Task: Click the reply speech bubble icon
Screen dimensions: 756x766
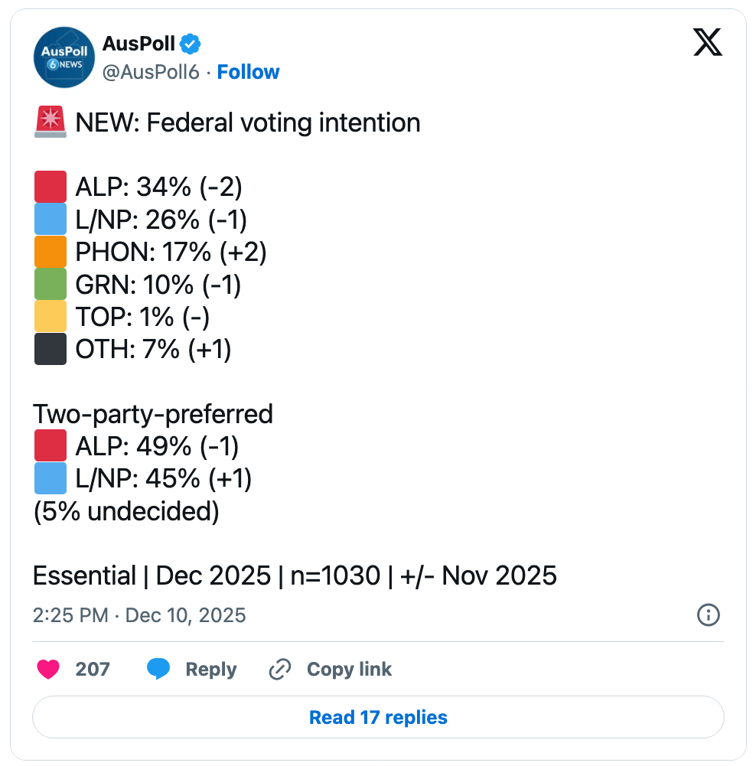Action: [x=158, y=670]
